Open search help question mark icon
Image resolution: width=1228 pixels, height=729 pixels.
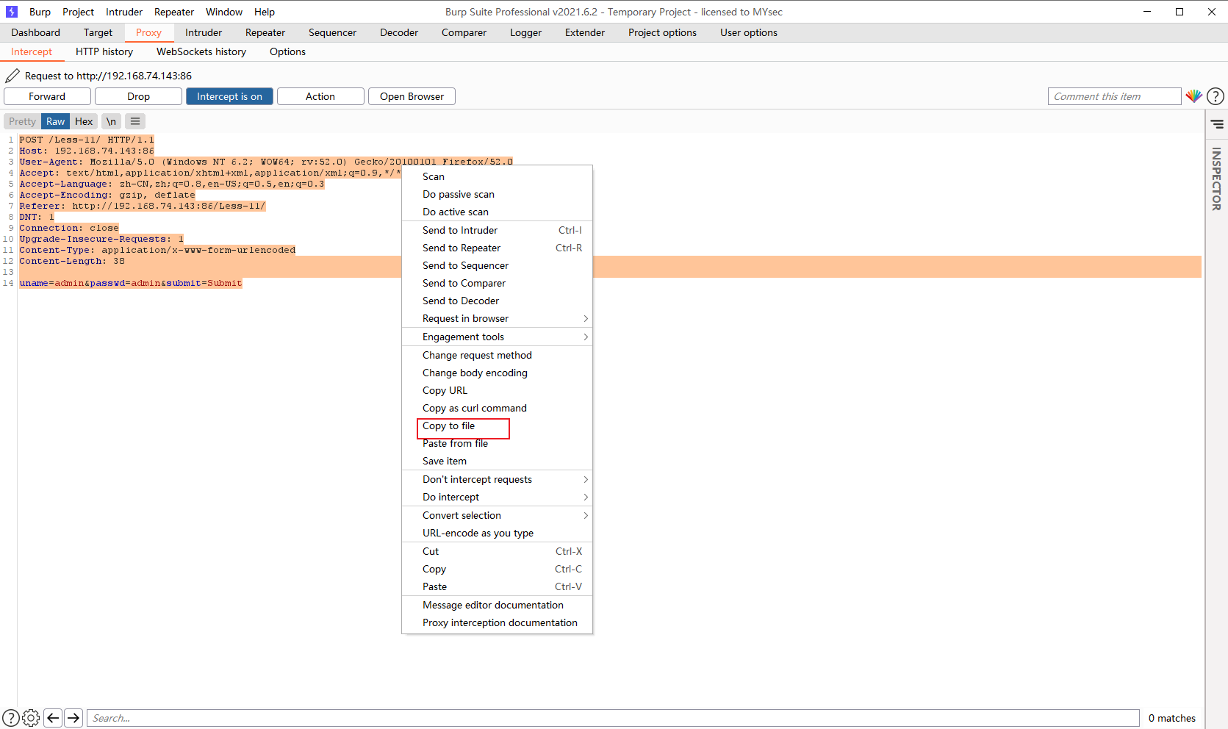coord(11,718)
